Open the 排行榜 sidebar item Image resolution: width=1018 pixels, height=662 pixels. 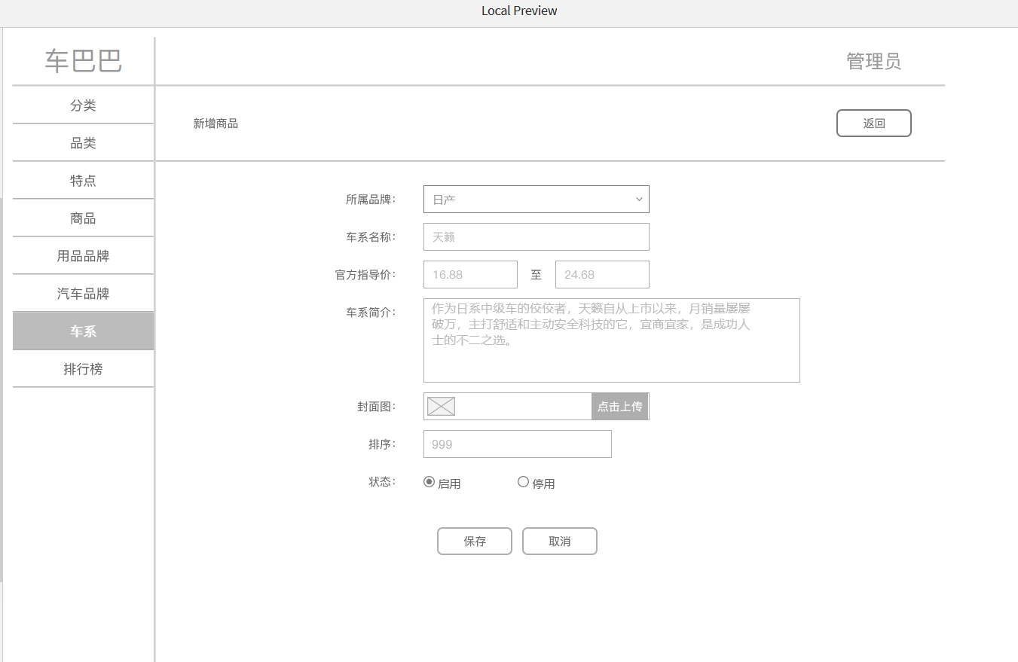pos(83,369)
